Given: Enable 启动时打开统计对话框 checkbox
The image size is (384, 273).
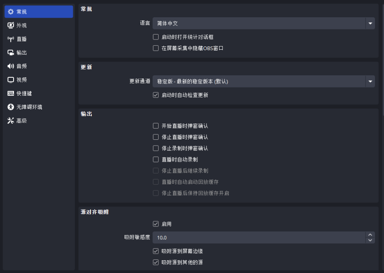Looking at the screenshot, I should [x=156, y=37].
